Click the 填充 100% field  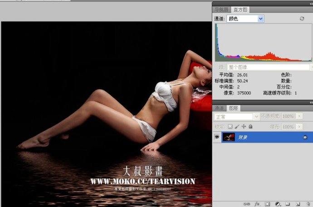(289, 127)
